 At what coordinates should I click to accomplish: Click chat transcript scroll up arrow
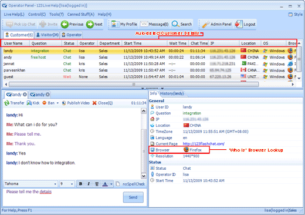point(144,111)
